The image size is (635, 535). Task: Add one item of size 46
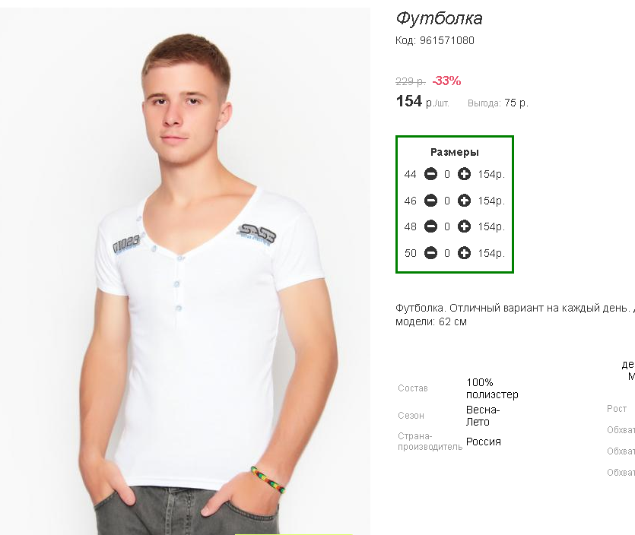point(464,201)
